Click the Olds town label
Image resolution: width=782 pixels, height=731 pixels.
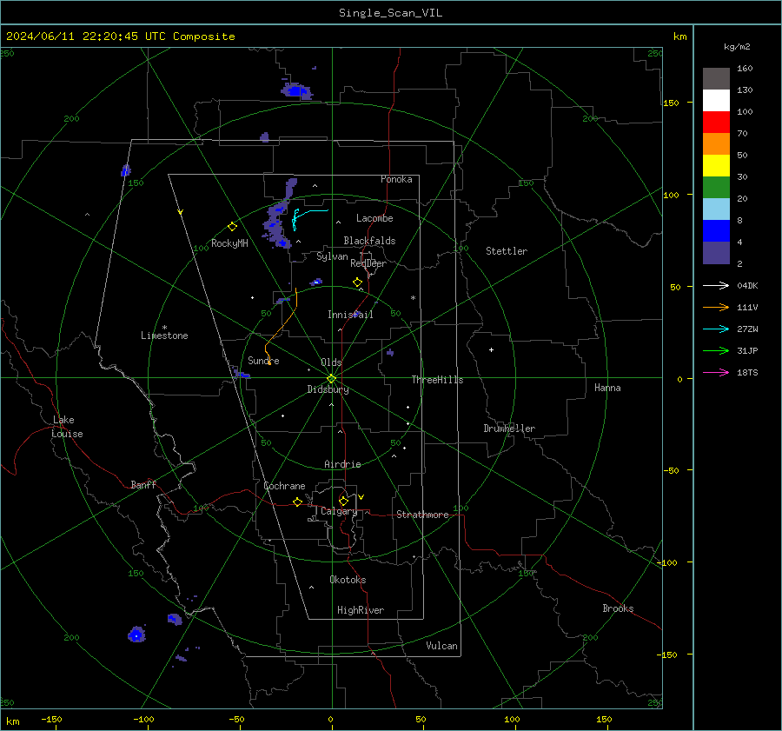(x=331, y=362)
